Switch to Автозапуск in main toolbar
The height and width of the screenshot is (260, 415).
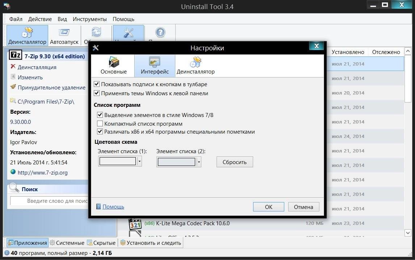tap(64, 35)
